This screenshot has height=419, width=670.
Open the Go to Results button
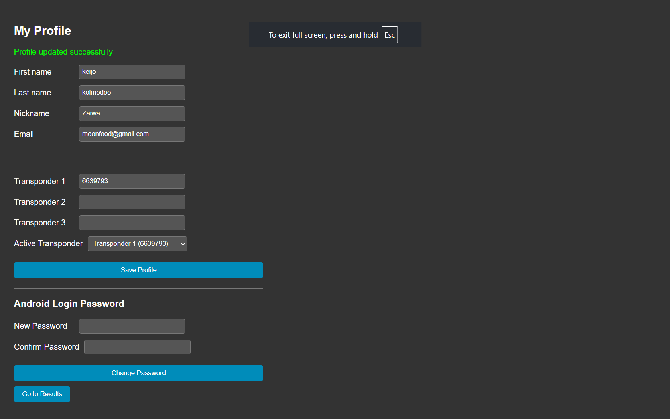pyautogui.click(x=42, y=394)
